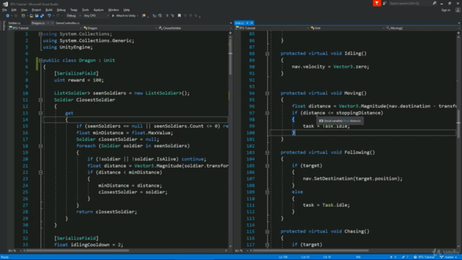The image size is (462, 260).
Task: Click the RTS-Tutorial repository in status bar
Action: [x=424, y=257]
